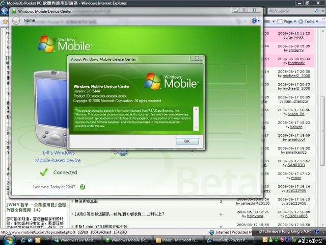Open user link jameslin420138
Viewport: 326px width, 245px height.
click(255, 203)
